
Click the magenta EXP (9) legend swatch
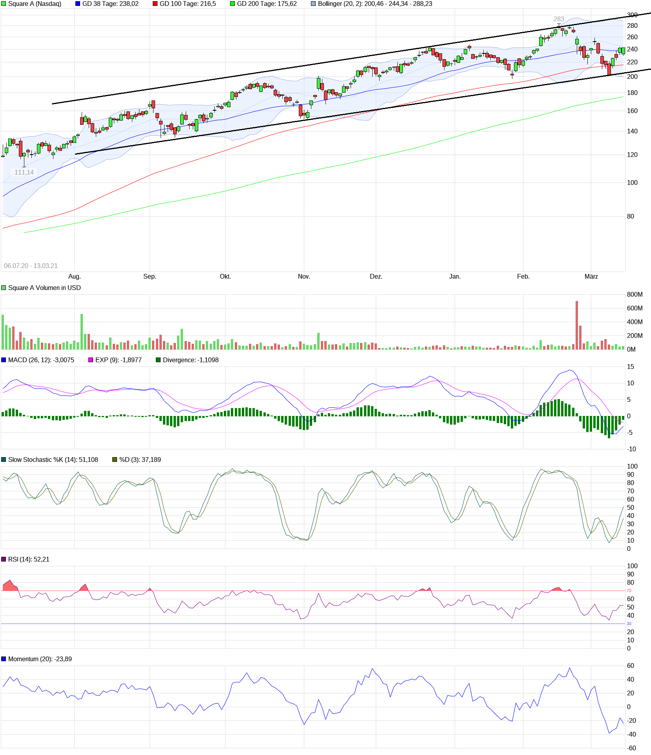[x=91, y=360]
